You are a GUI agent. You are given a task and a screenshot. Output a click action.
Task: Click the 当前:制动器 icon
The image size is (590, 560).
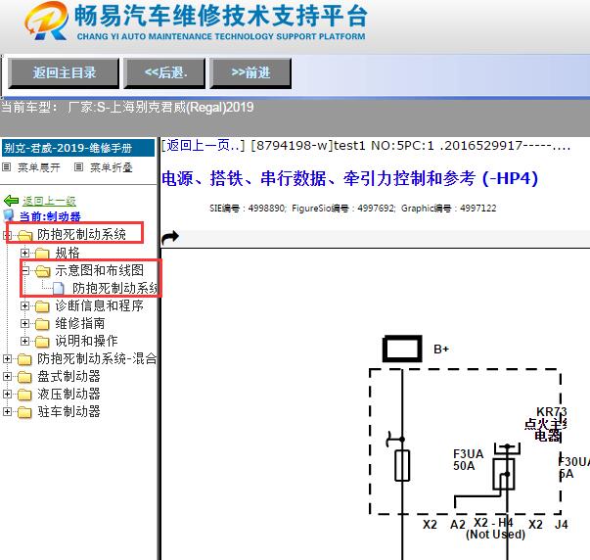tap(9, 215)
